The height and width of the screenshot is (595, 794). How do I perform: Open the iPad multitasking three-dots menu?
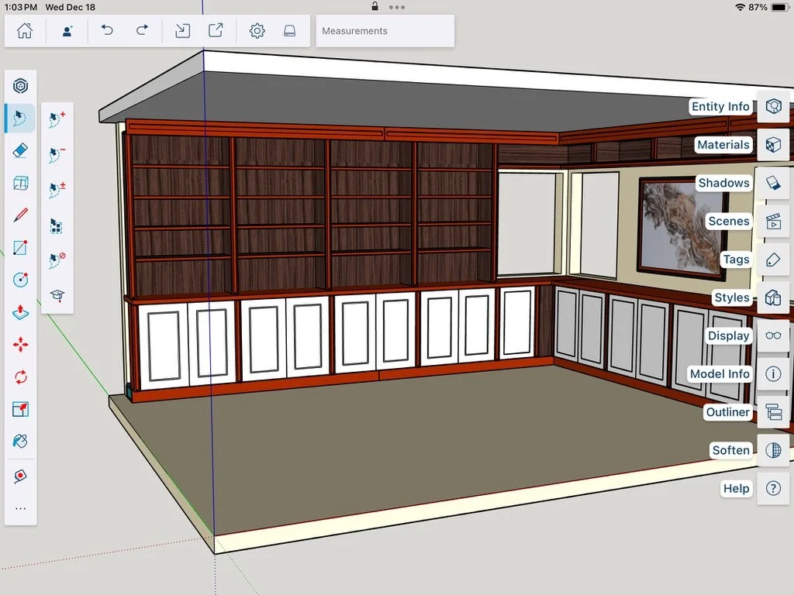(396, 7)
